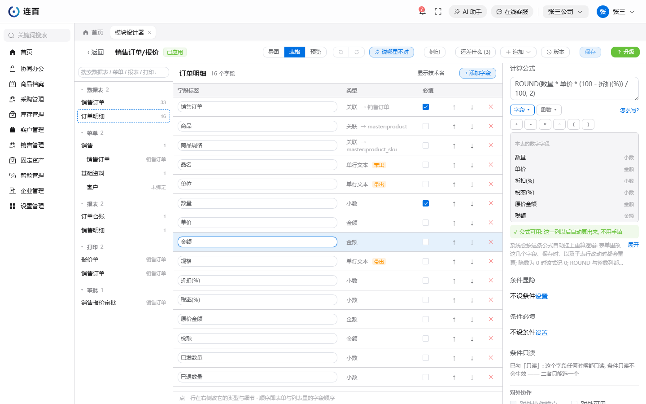This screenshot has height=404, width=646.
Task: Delete the 已退数量 field
Action: 491,377
